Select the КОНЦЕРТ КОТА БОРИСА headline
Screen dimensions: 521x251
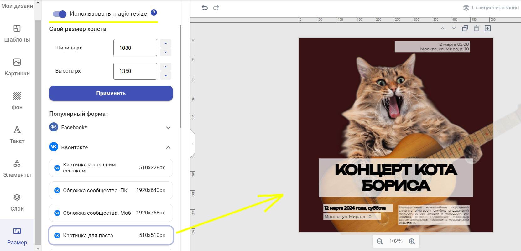tap(396, 177)
